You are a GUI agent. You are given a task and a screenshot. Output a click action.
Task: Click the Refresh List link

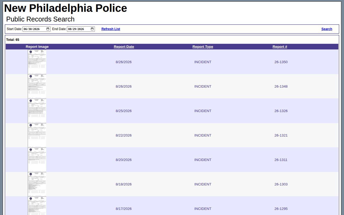pyautogui.click(x=111, y=29)
